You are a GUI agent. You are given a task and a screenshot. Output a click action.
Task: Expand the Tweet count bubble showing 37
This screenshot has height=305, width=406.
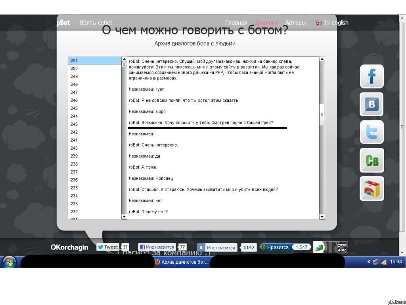click(x=125, y=247)
